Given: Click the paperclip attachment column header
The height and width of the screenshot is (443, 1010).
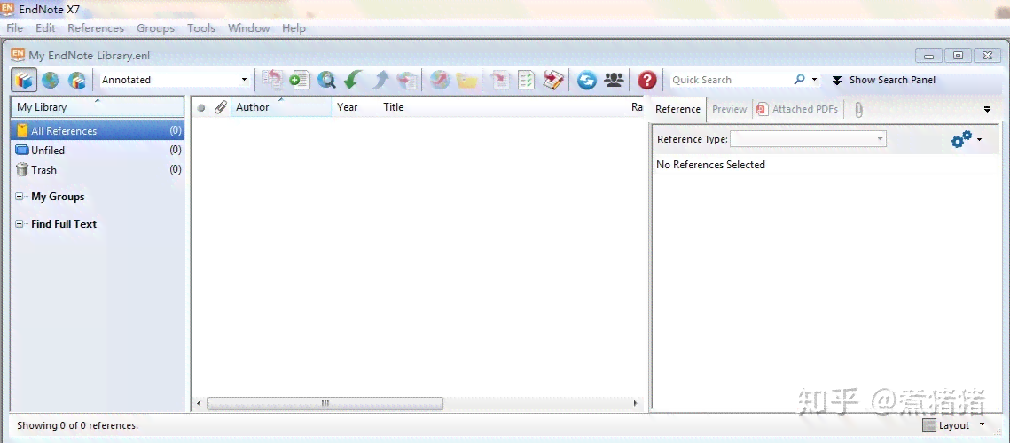Looking at the screenshot, I should click(x=220, y=107).
